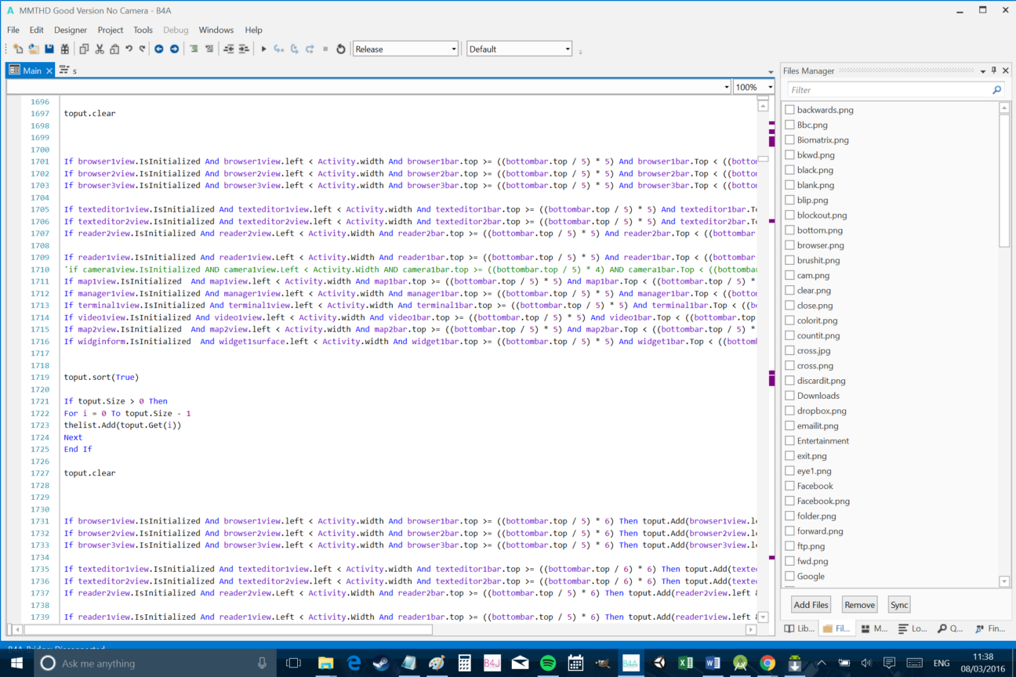The height and width of the screenshot is (677, 1016).
Task: Select the Facebook.png checkbox
Action: 789,501
